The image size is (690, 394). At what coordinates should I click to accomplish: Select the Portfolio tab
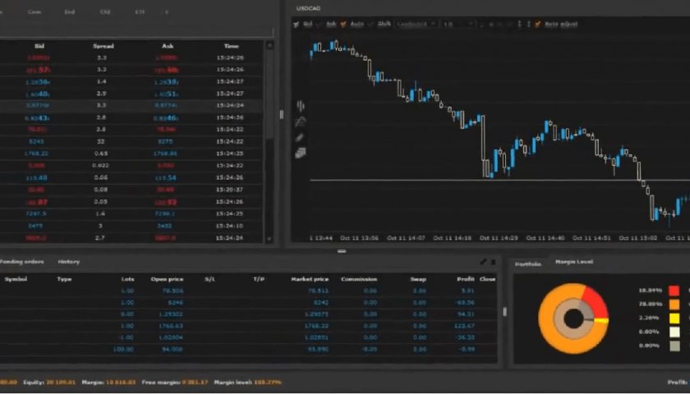(527, 263)
